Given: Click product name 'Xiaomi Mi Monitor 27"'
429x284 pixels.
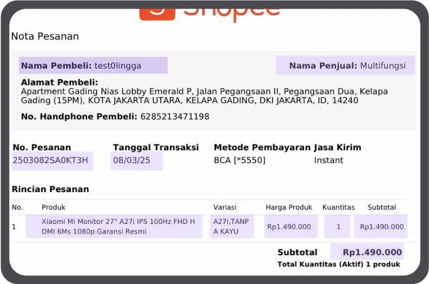Looking at the screenshot, I should tap(118, 226).
